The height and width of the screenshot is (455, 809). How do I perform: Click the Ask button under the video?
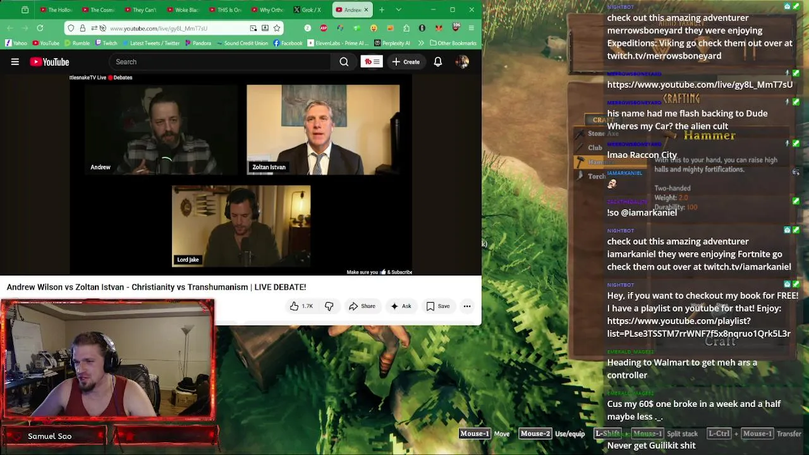click(x=401, y=306)
